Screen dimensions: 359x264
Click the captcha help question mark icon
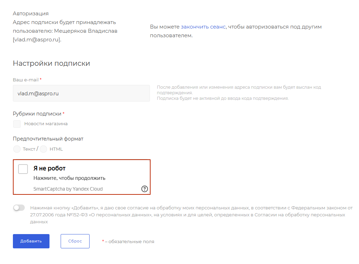point(145,189)
